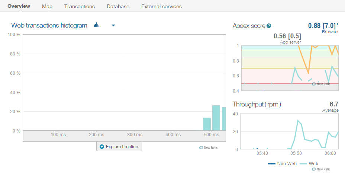
Task: Toggle the Web legend series
Action: [x=309, y=163]
